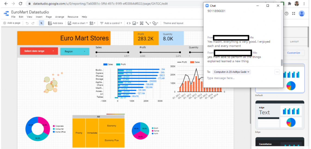Image resolution: width=311 pixels, height=149 pixels.
Task: Open the Add a chart dropdown
Action: [x=78, y=23]
